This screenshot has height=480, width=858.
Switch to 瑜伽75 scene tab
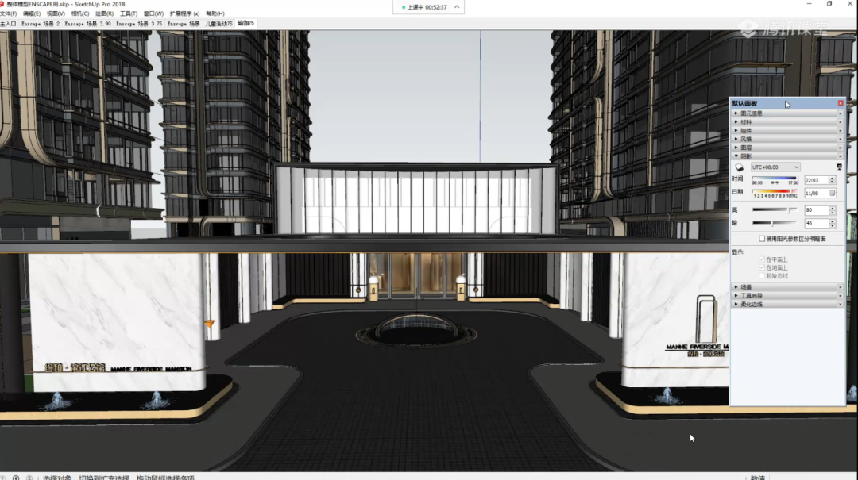[245, 24]
